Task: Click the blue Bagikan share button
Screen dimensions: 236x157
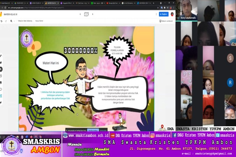Action: pos(164,14)
